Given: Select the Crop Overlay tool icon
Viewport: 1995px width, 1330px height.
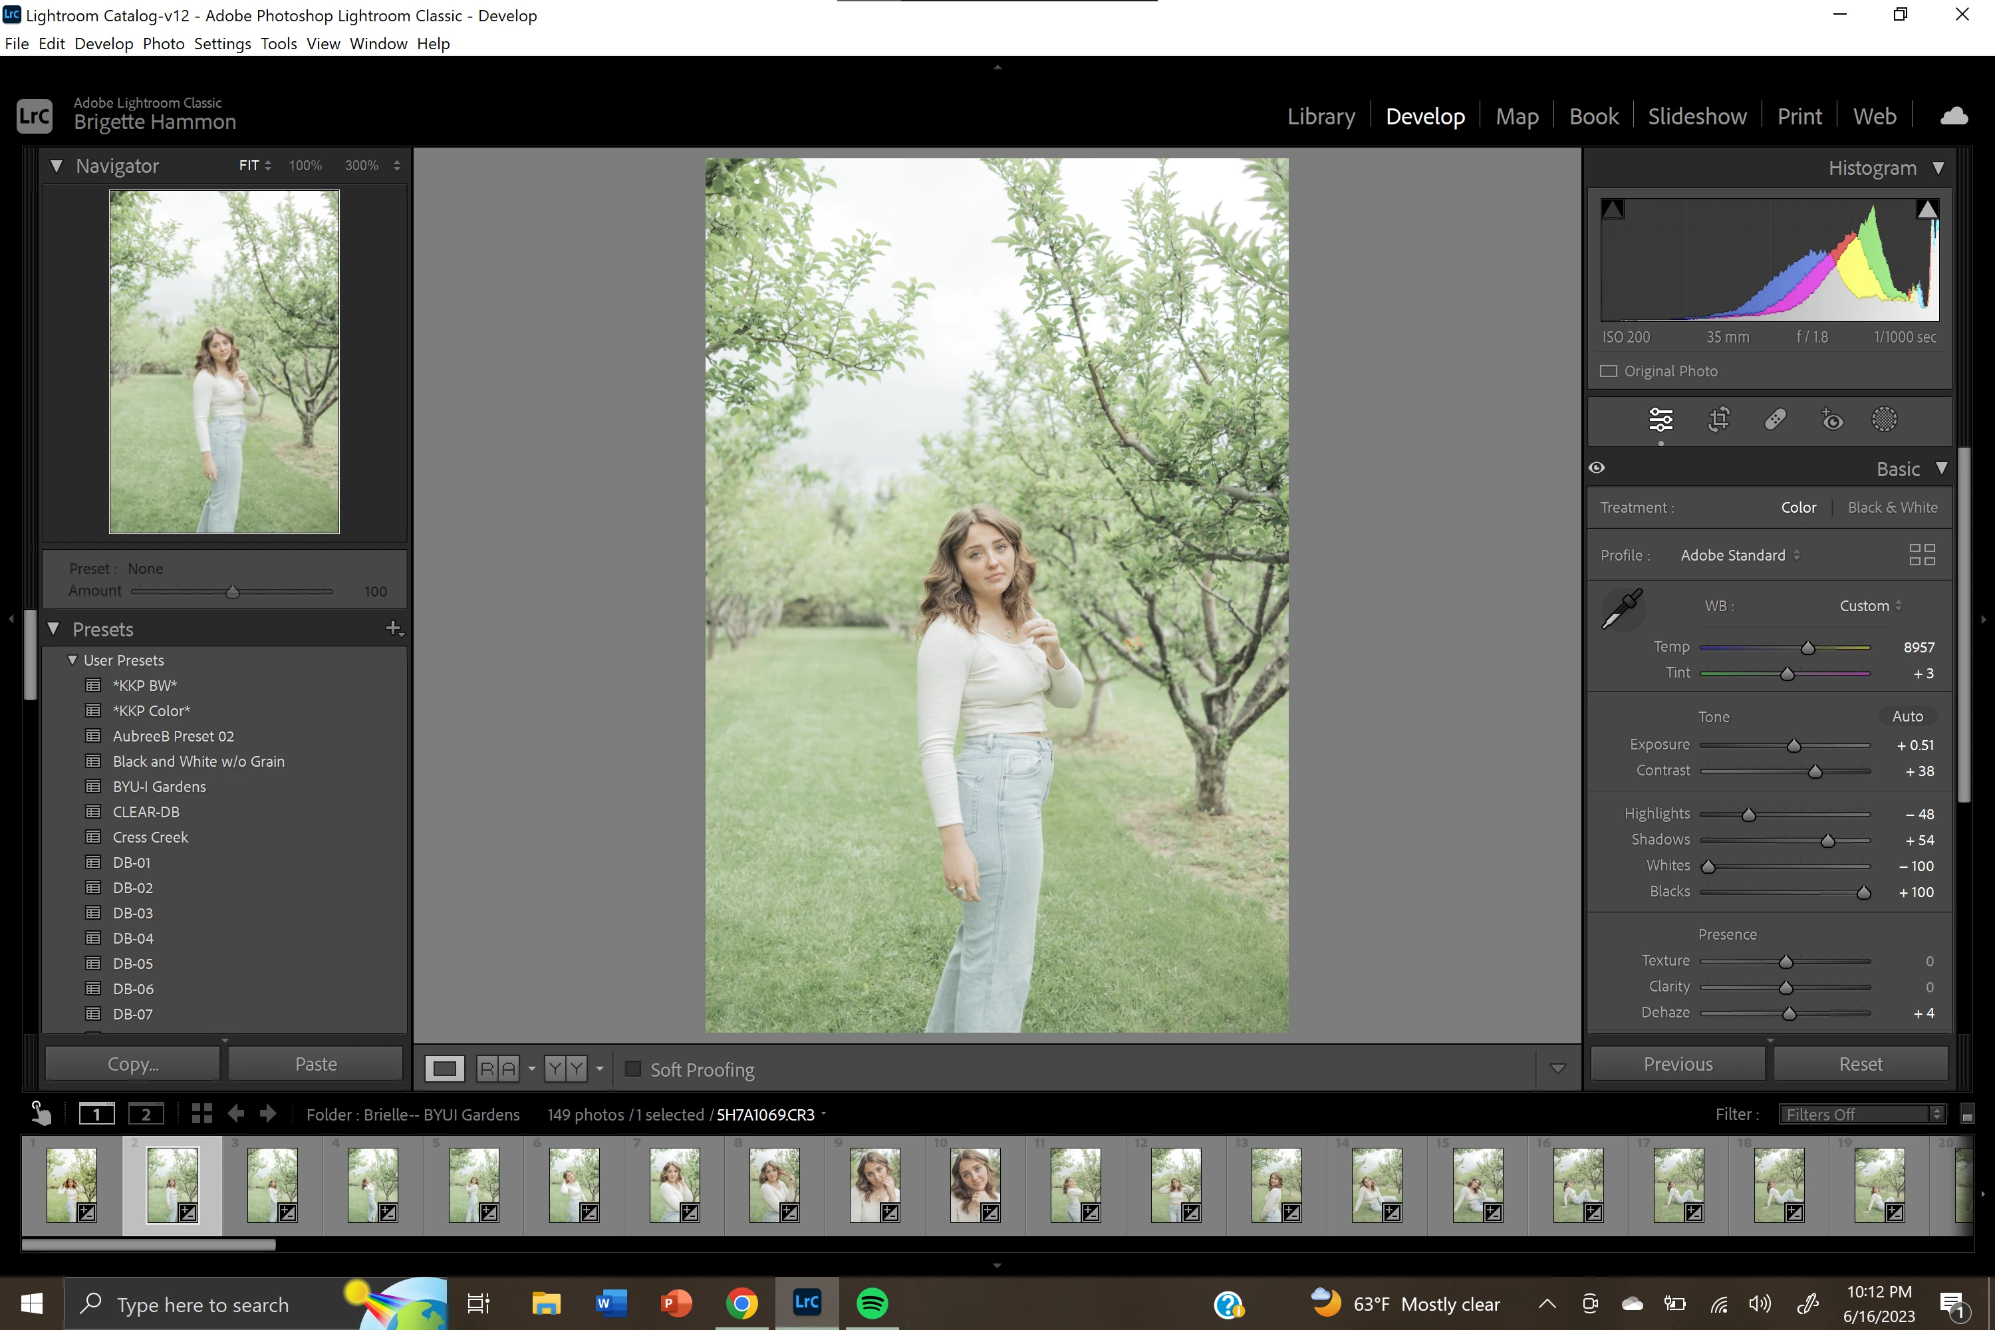Looking at the screenshot, I should pyautogui.click(x=1718, y=420).
